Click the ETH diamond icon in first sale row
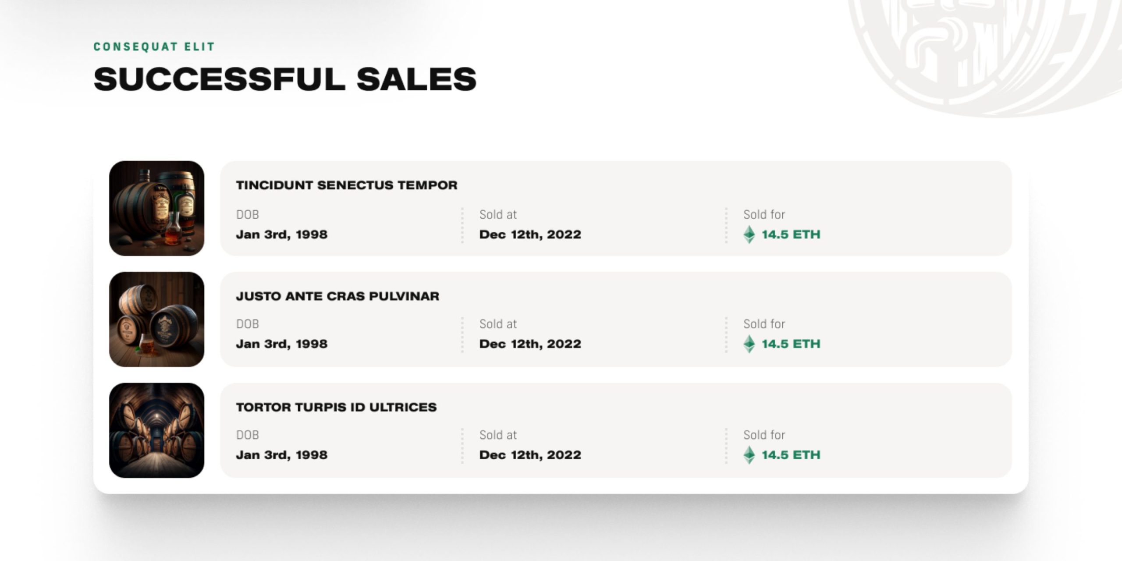This screenshot has height=561, width=1122. pos(749,234)
